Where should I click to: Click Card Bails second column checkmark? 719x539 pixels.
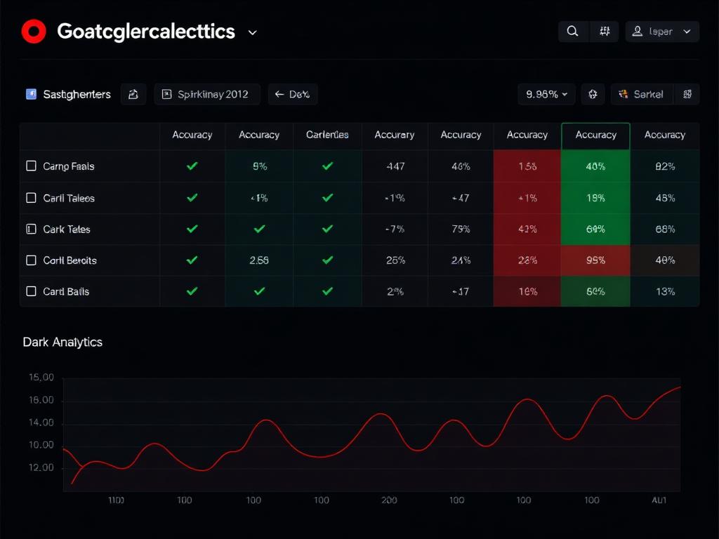coord(260,291)
